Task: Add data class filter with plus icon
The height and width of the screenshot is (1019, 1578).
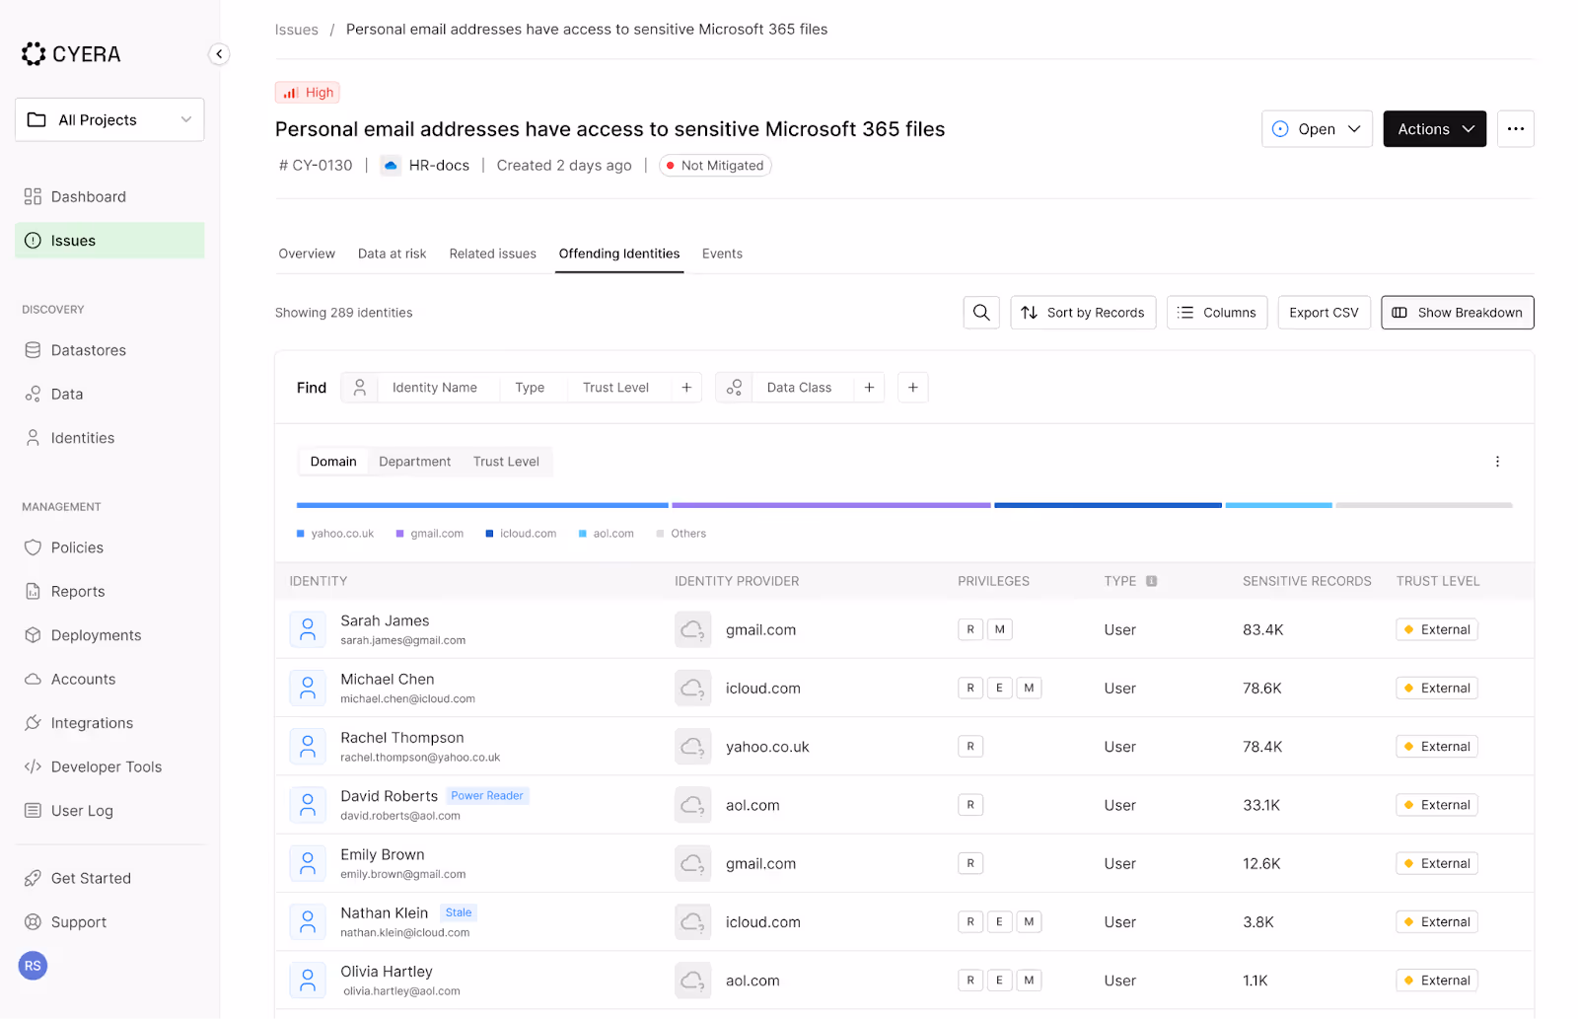Action: pyautogui.click(x=870, y=388)
